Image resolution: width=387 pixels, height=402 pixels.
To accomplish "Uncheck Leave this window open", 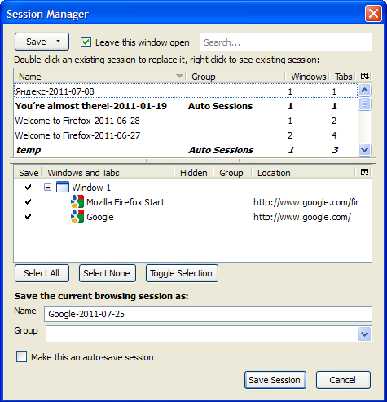I will [x=86, y=42].
